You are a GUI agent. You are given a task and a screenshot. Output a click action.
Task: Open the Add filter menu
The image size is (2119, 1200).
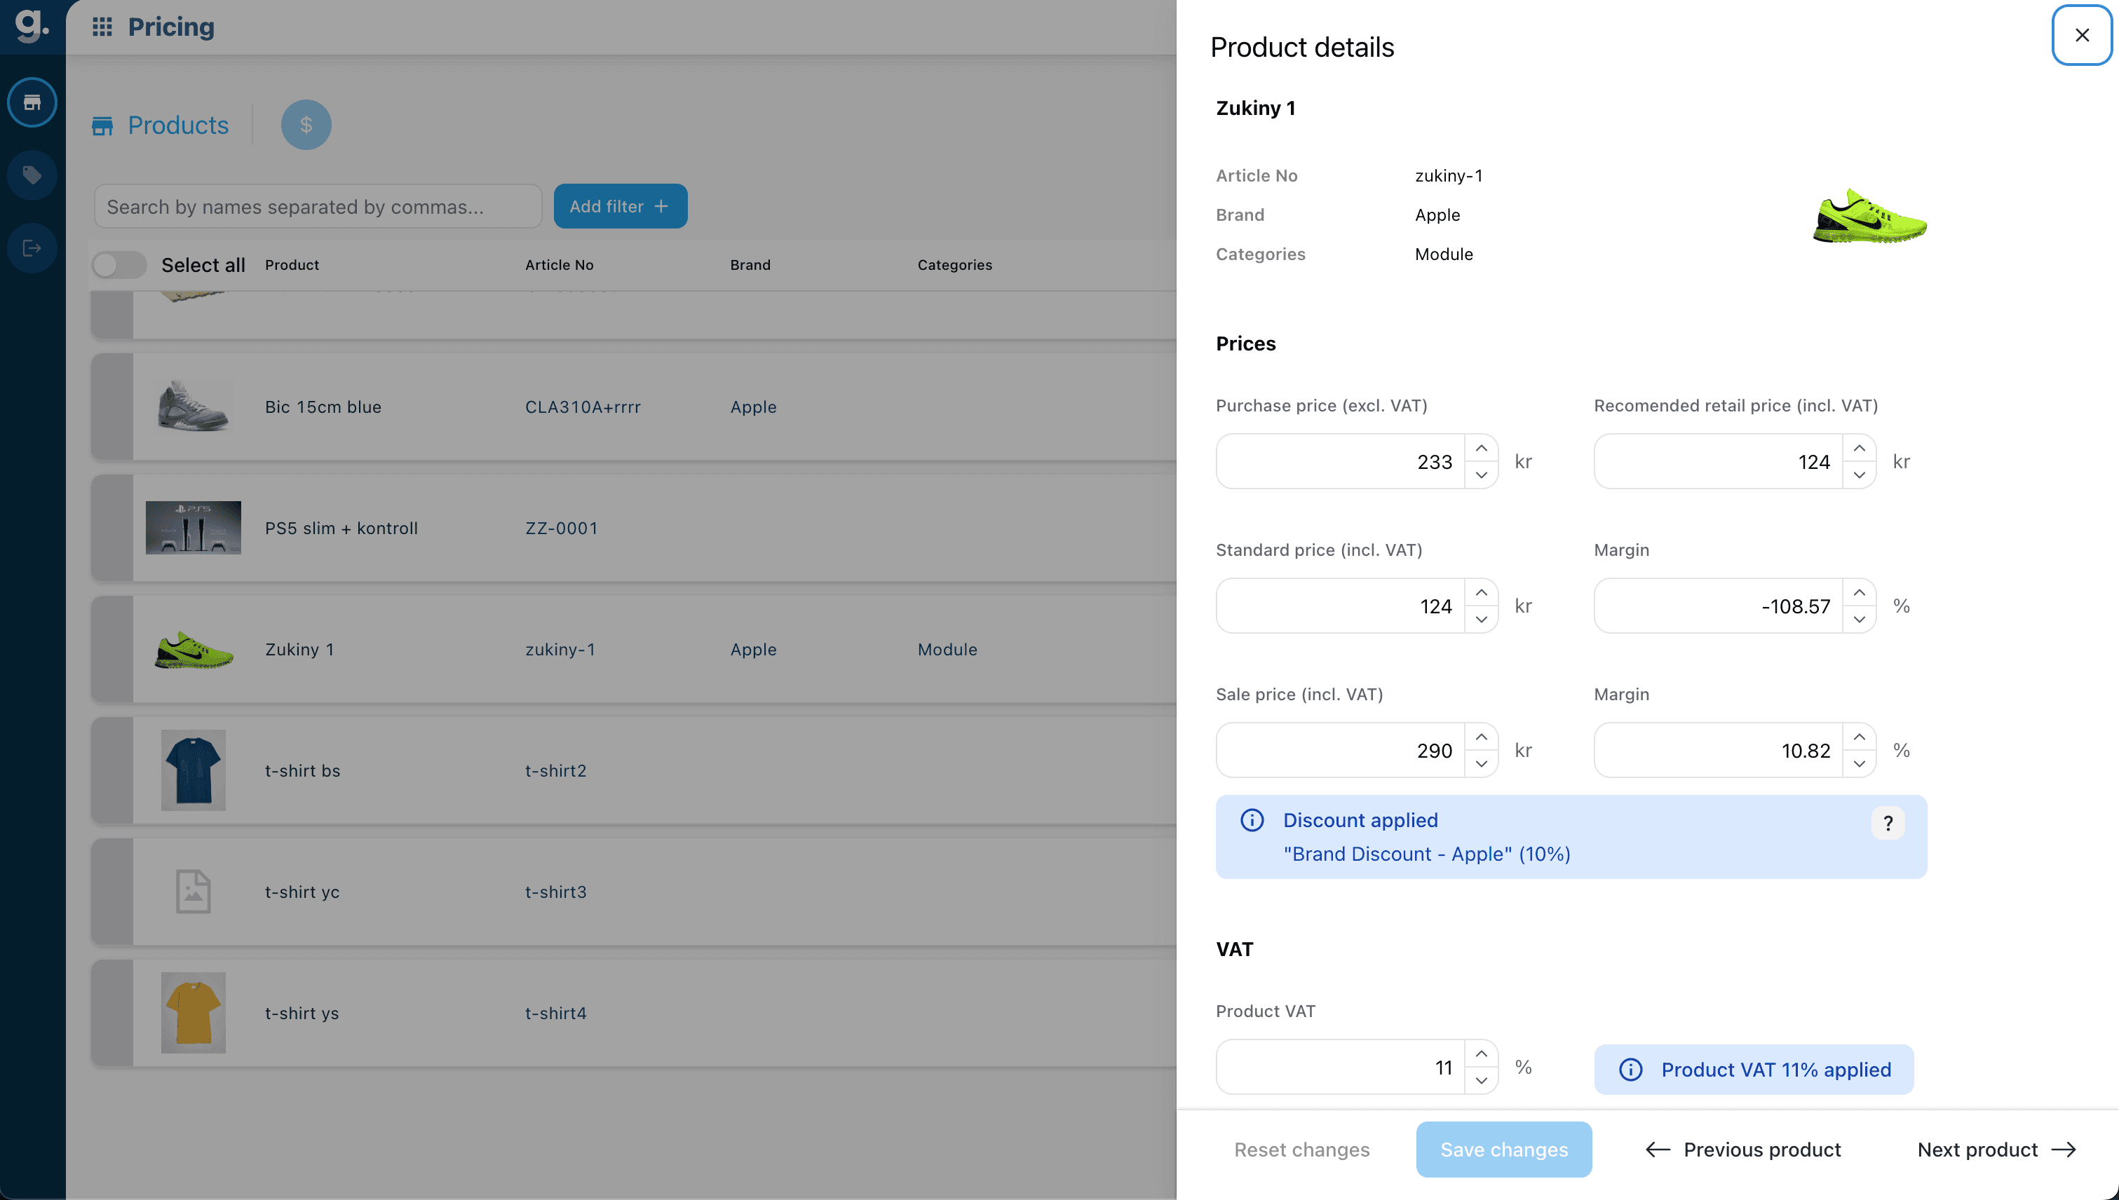(x=620, y=206)
